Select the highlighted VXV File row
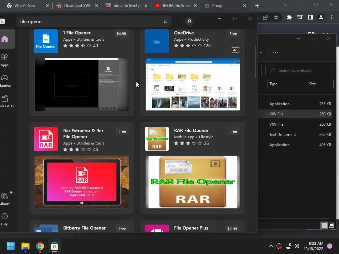Viewport: 339px width, 254px height. coord(295,114)
